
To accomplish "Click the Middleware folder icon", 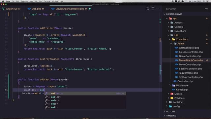I will pos(173,85).
